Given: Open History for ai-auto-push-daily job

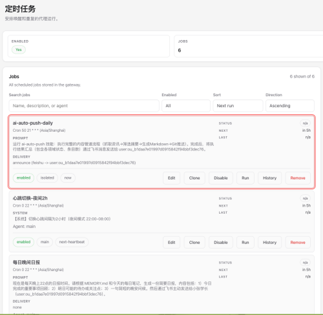Looking at the screenshot, I should pos(269,178).
